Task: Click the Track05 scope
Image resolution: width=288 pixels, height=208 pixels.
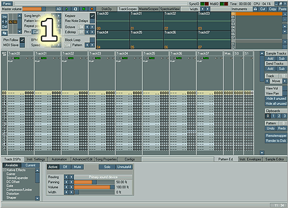Action: 146,40
